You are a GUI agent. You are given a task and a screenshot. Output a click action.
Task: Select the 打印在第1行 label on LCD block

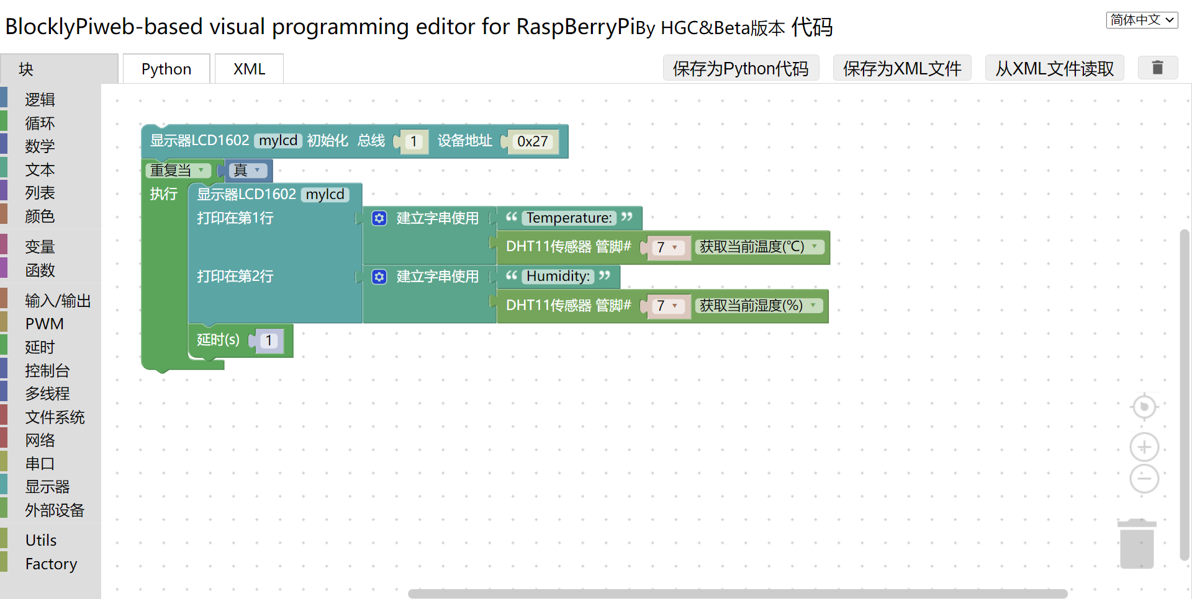pos(235,218)
